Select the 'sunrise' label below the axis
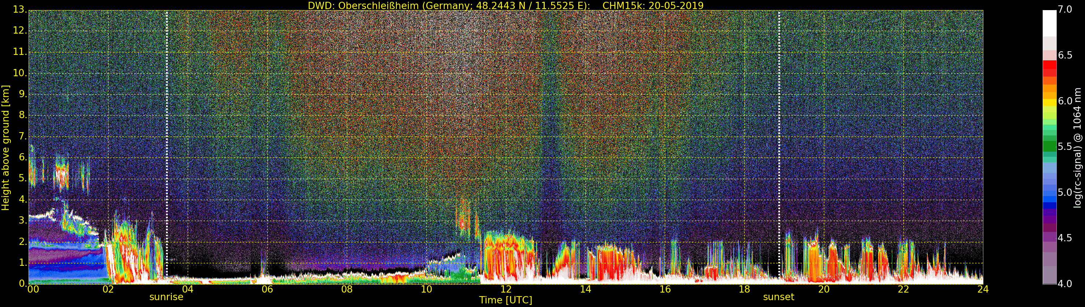The height and width of the screenshot is (307, 1085). (x=166, y=297)
